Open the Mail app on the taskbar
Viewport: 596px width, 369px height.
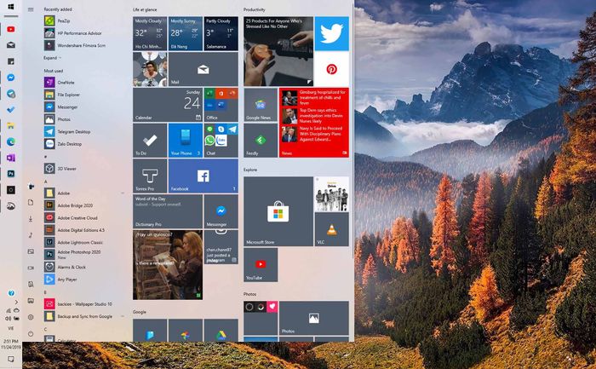coord(10,45)
